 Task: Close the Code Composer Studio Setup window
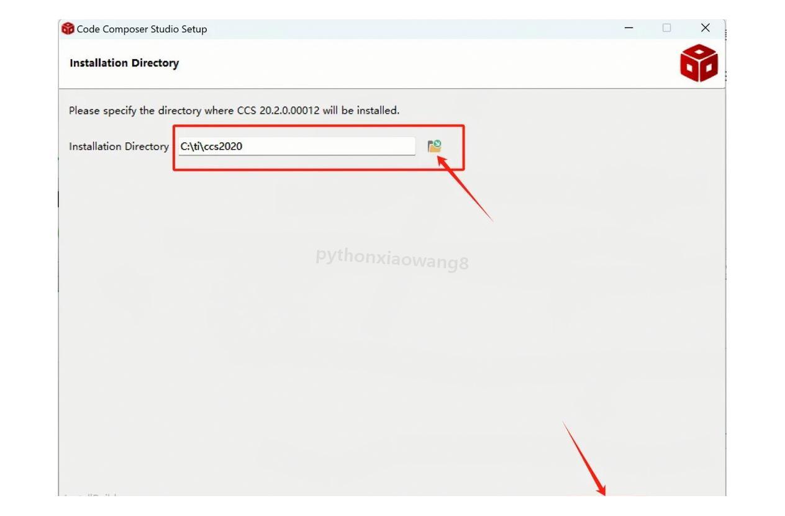point(705,28)
